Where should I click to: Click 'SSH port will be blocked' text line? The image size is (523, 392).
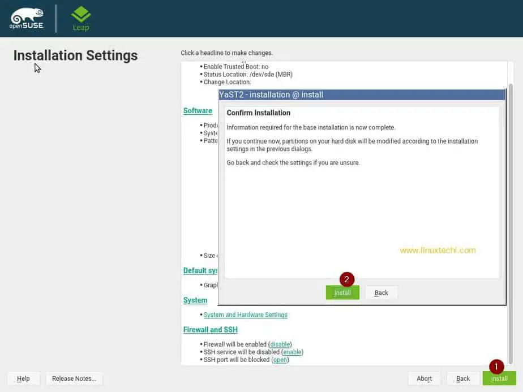[246, 360]
